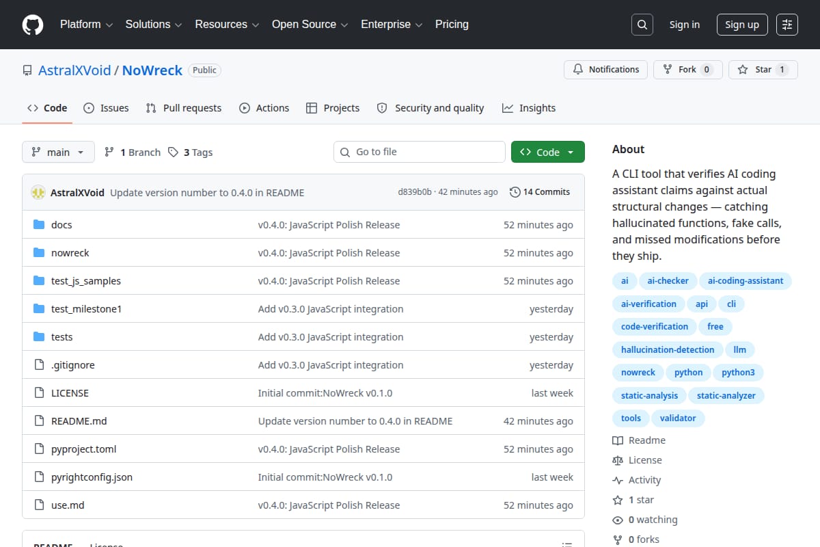This screenshot has height=547, width=820.
Task: Open commit hash d839b0b
Action: pyautogui.click(x=415, y=192)
